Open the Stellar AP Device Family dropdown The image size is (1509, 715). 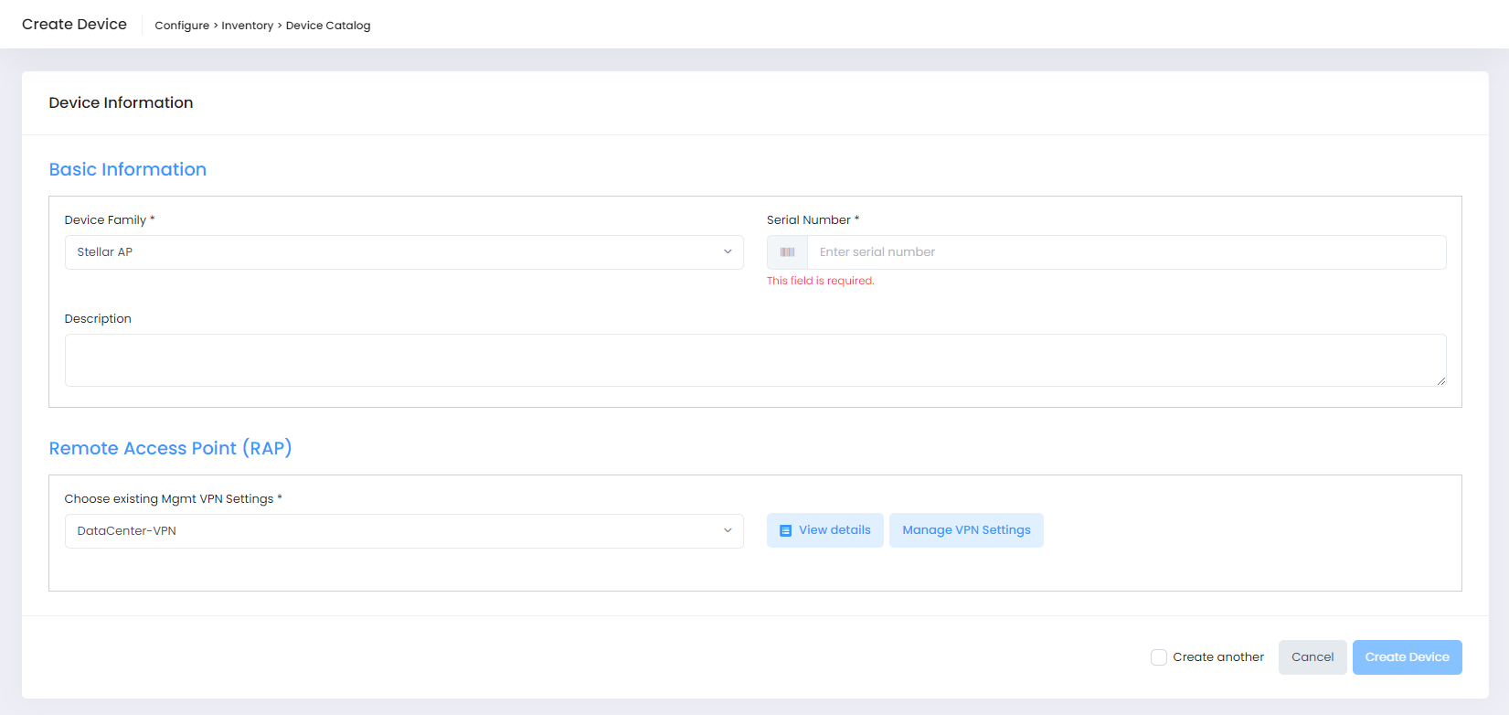coord(403,252)
